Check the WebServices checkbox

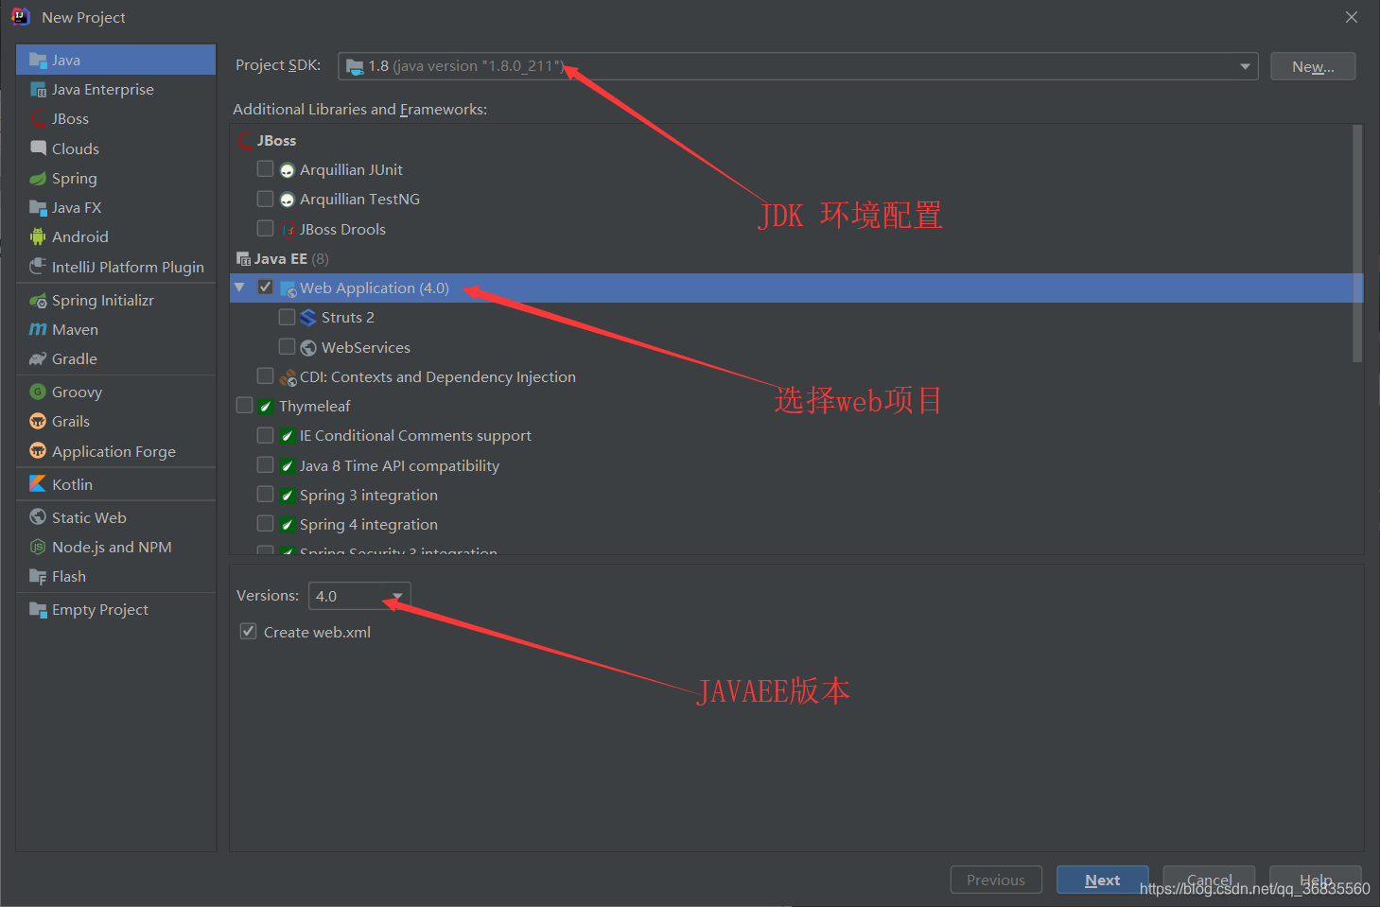[x=287, y=346]
